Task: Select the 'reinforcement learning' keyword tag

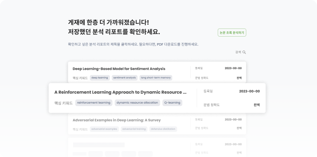Action: [94, 103]
